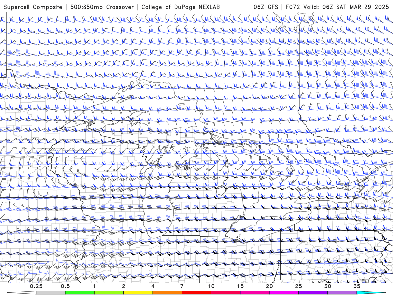Image resolution: width=393 pixels, height=295 pixels.
Task: Click the 0.25 legend value
Action: [36, 286]
